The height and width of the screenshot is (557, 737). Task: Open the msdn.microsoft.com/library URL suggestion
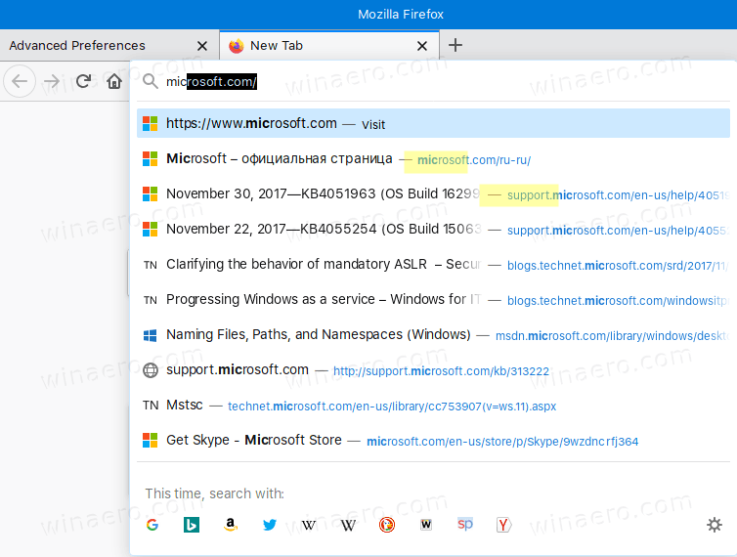pos(613,336)
